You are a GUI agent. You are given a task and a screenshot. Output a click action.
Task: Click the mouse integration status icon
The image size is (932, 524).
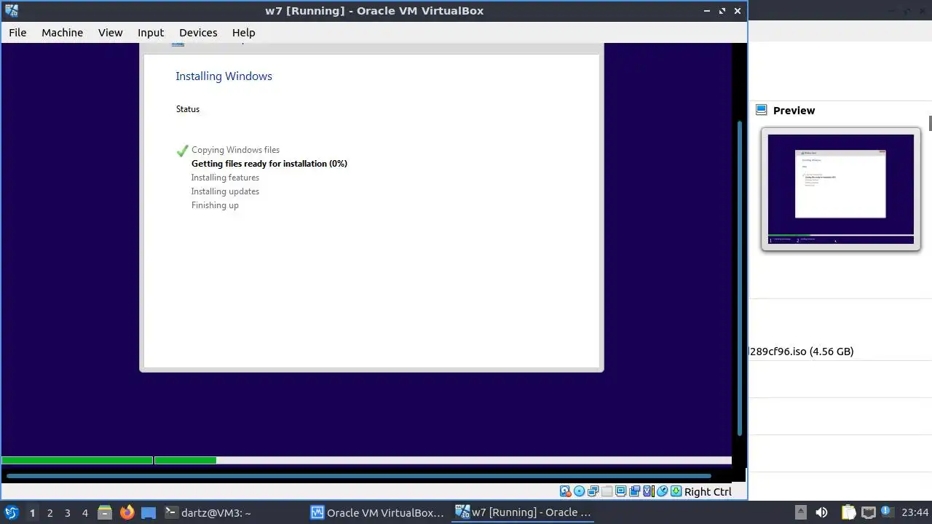[x=662, y=491]
